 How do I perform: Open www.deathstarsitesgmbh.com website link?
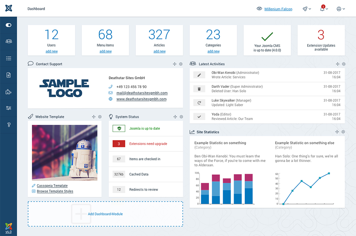click(141, 99)
